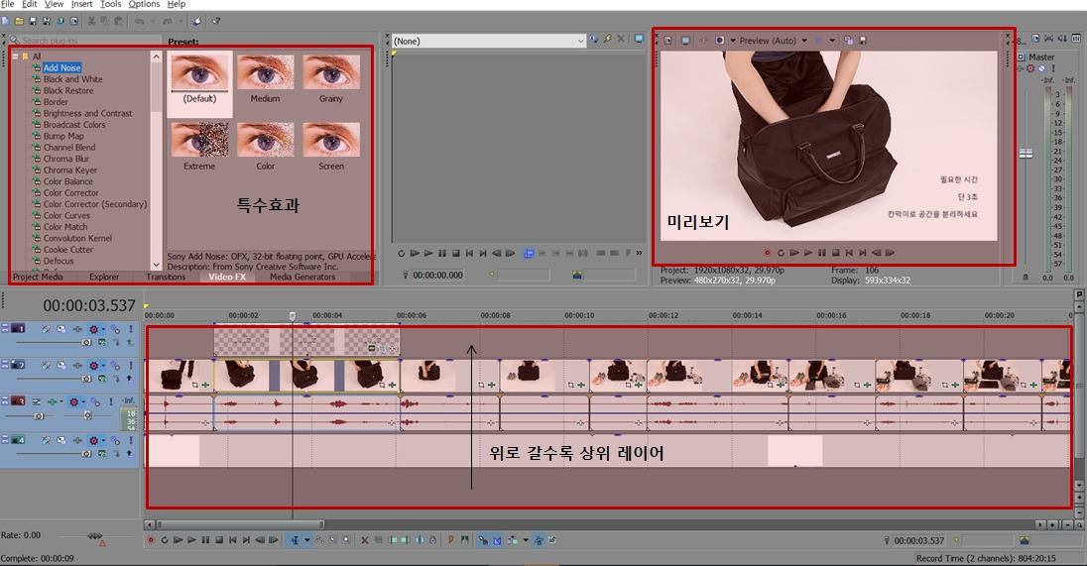Open the trimmer (None) media dropdown
This screenshot has height=566, width=1087.
point(580,41)
